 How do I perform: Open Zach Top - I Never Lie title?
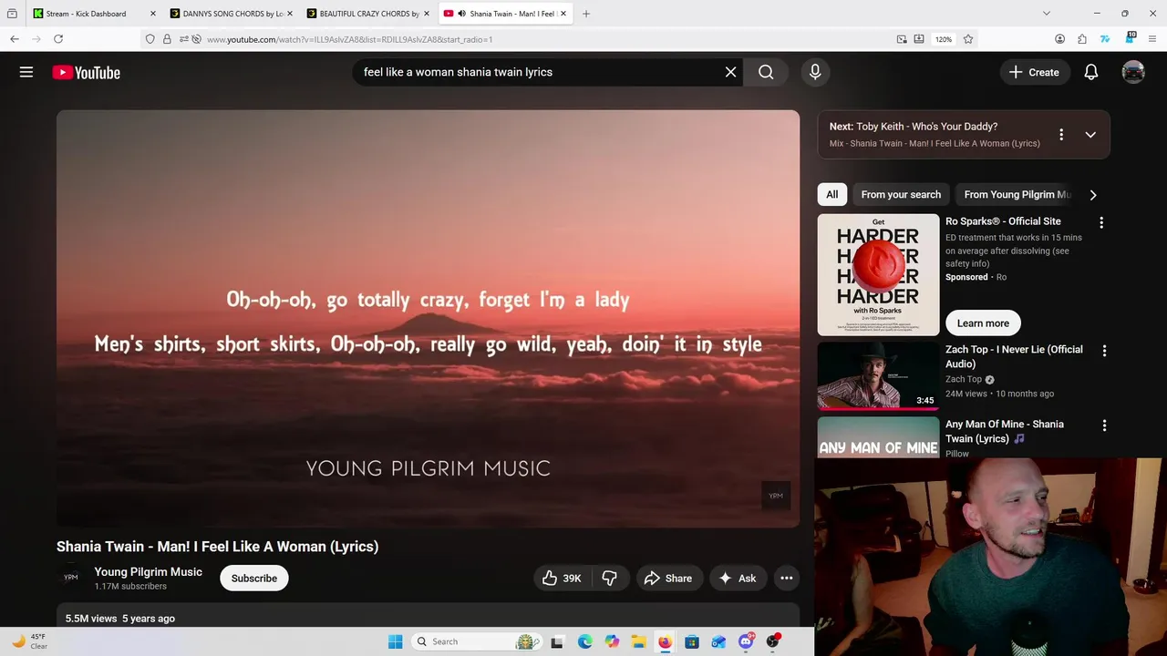coord(1014,356)
